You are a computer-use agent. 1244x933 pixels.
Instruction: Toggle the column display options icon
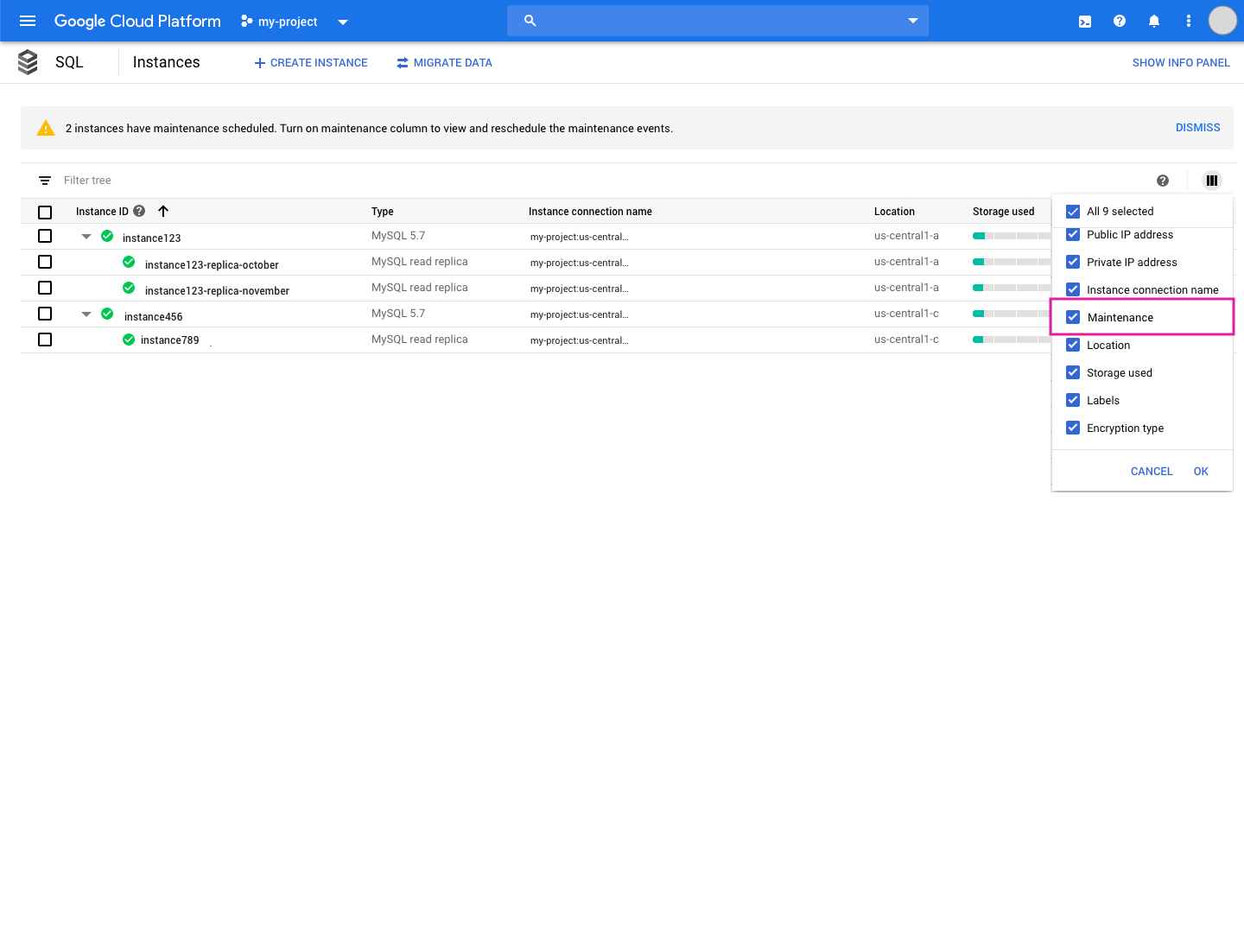click(x=1212, y=181)
